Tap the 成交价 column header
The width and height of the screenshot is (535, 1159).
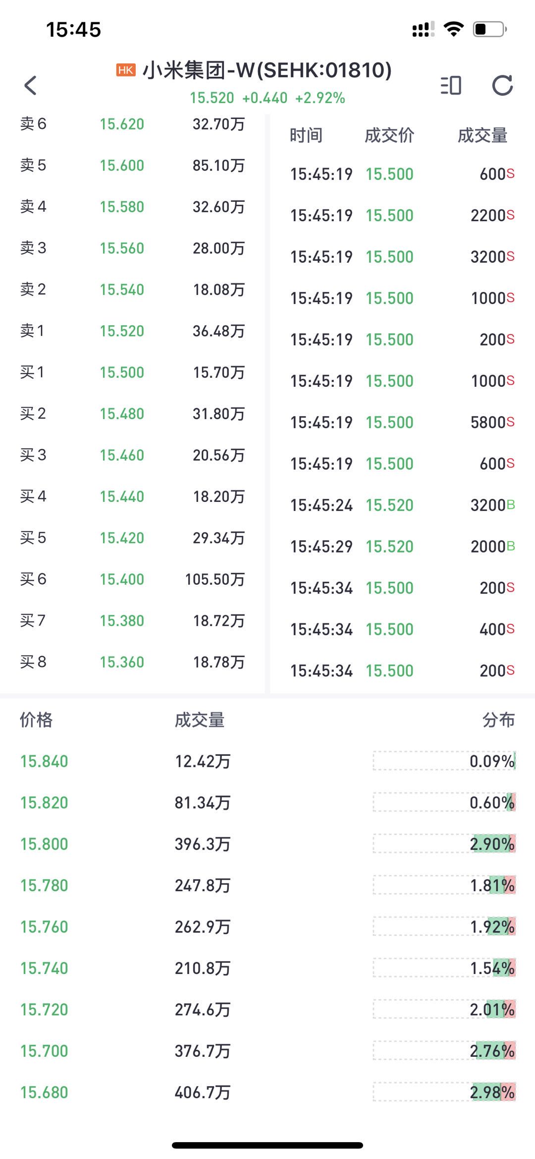click(x=389, y=135)
